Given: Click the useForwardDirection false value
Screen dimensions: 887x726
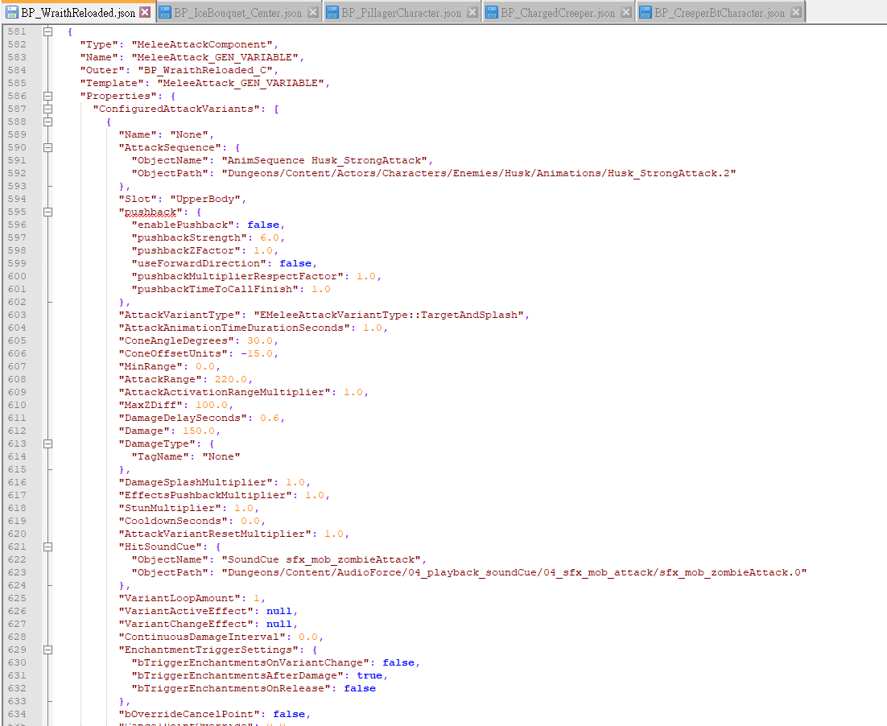Looking at the screenshot, I should point(295,264).
